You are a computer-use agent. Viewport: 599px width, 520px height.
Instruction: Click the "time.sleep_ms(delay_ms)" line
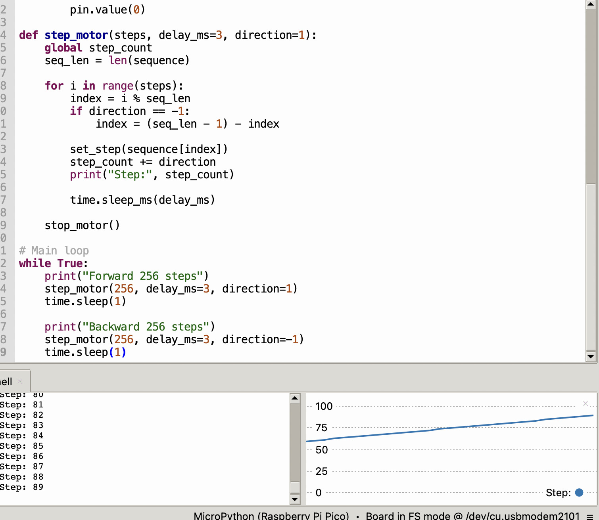point(142,200)
